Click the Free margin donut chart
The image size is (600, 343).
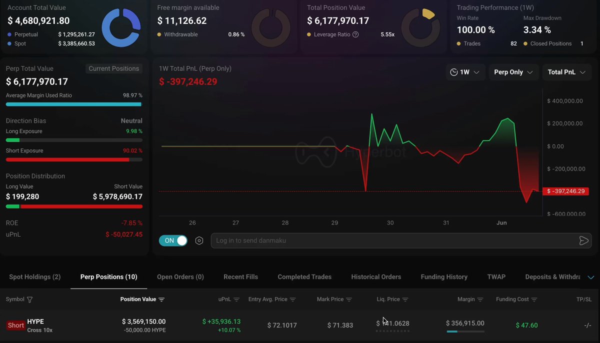(x=271, y=27)
